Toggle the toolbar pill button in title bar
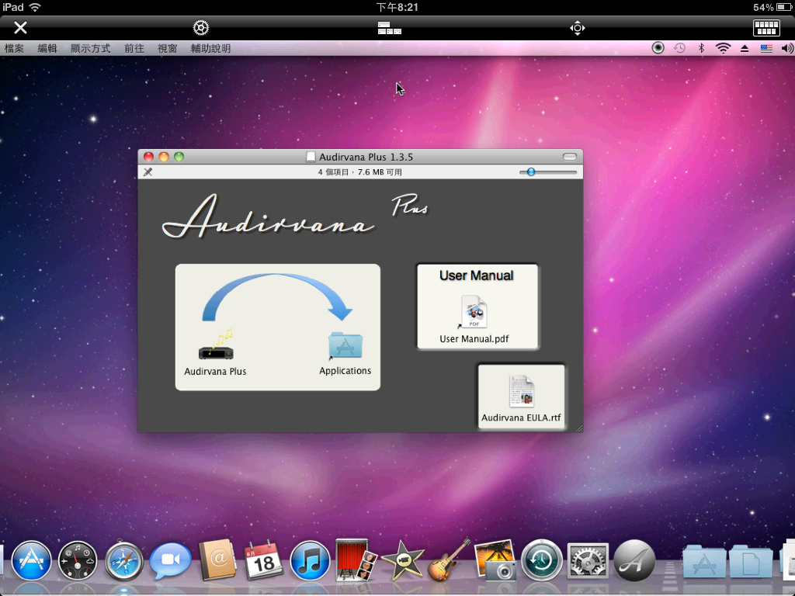 [x=569, y=157]
